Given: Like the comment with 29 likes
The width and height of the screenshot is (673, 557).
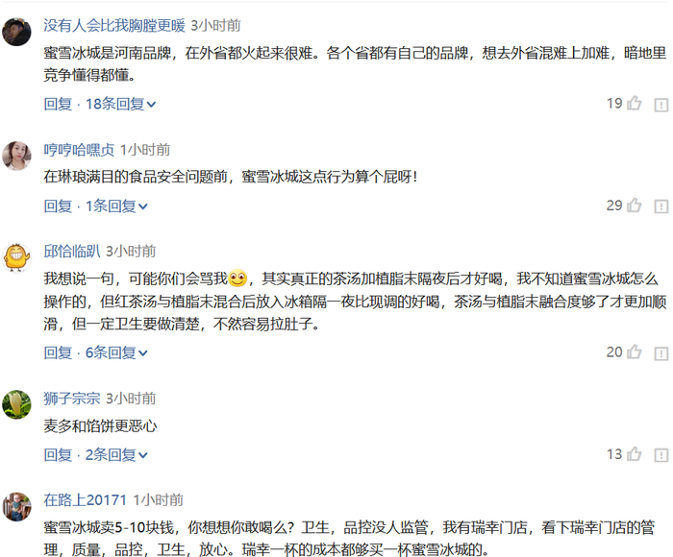Looking at the screenshot, I should pyautogui.click(x=634, y=205).
